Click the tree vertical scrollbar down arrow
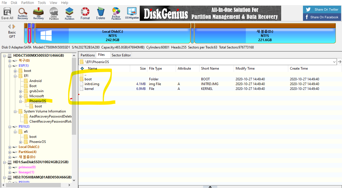The height and width of the screenshot is (188, 342). [x=74, y=180]
